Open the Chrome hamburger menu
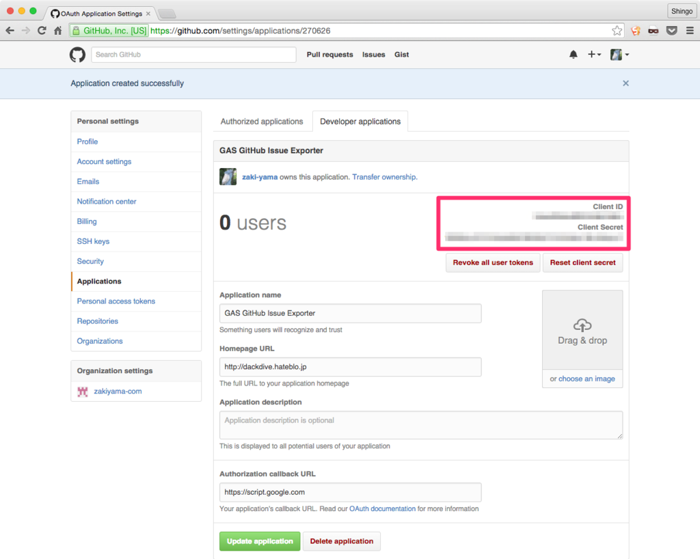This screenshot has width=700, height=559. pos(692,30)
